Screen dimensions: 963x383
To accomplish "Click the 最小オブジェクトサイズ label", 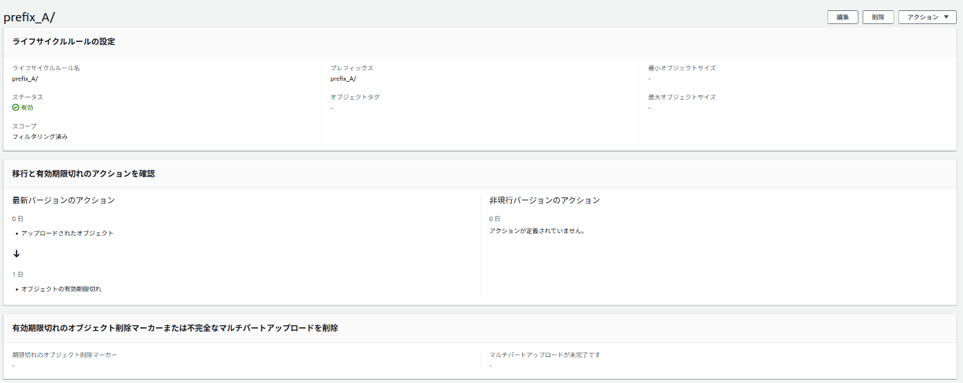I will point(682,68).
